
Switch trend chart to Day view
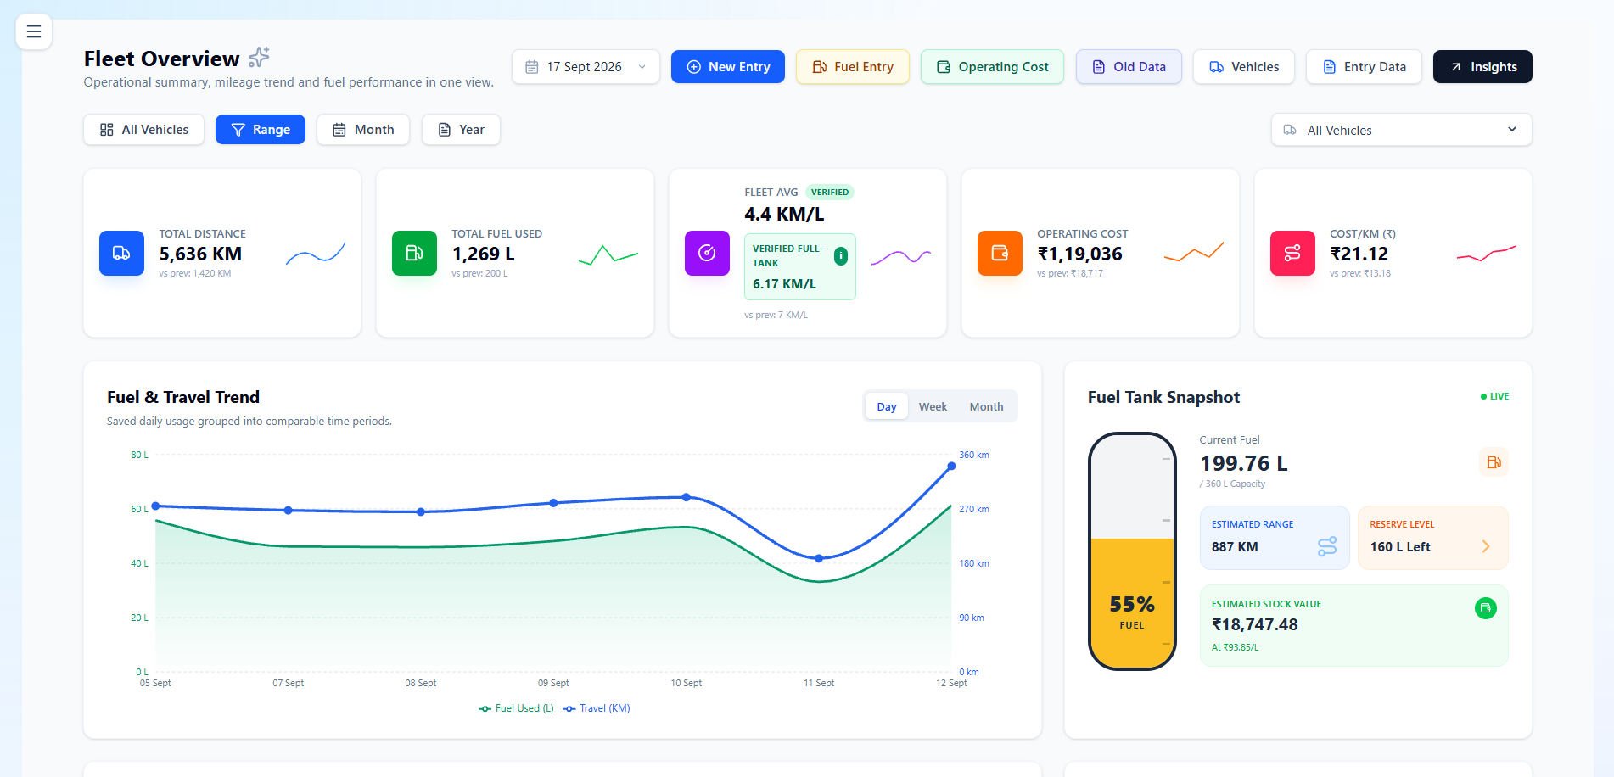[x=887, y=407]
